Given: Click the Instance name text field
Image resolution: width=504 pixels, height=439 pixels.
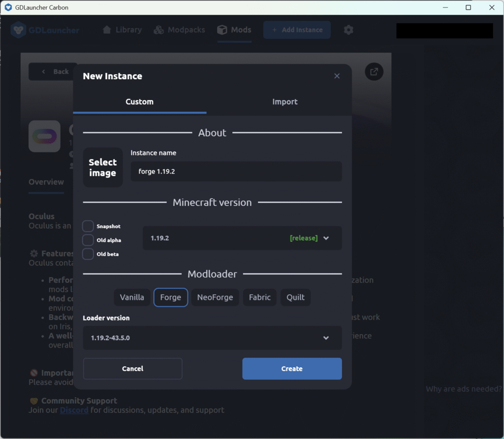Looking at the screenshot, I should pos(236,172).
